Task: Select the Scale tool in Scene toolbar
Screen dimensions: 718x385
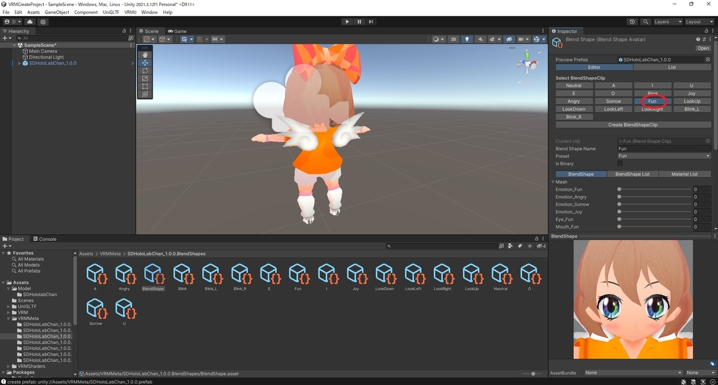Action: pos(145,78)
